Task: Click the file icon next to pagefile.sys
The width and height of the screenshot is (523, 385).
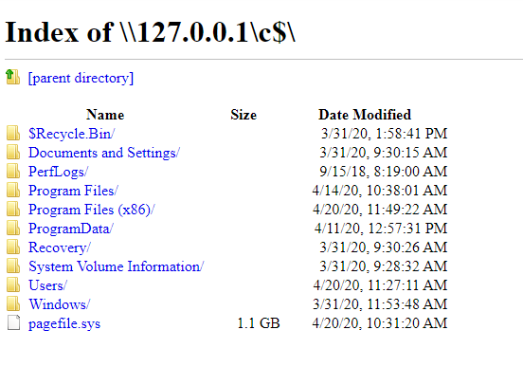Action: 13,323
